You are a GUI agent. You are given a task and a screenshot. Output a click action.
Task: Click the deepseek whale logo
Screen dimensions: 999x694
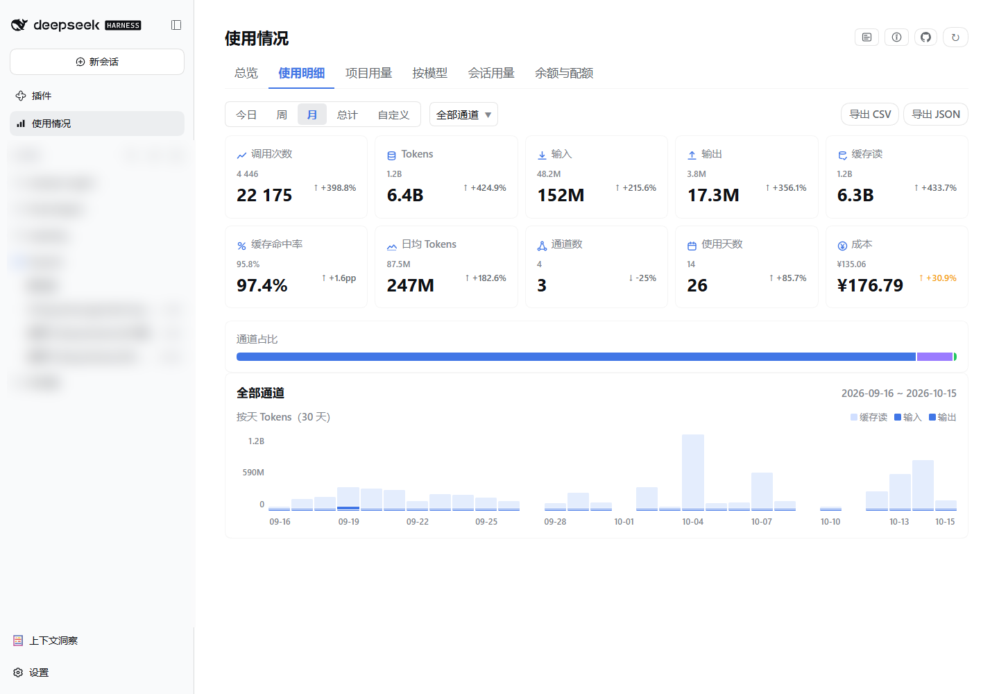pos(19,25)
